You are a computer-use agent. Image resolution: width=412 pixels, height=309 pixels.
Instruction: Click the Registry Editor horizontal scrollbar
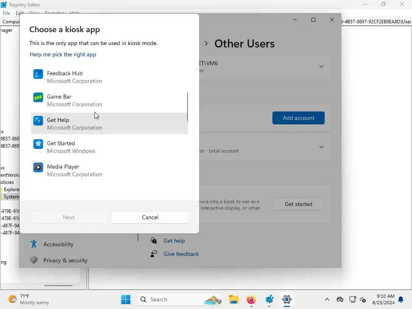coord(58,285)
